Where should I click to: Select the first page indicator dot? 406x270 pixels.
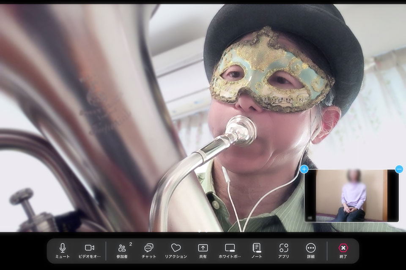click(x=199, y=231)
